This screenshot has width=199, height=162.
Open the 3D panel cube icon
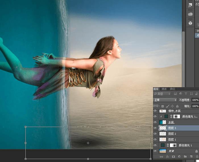[190, 23]
